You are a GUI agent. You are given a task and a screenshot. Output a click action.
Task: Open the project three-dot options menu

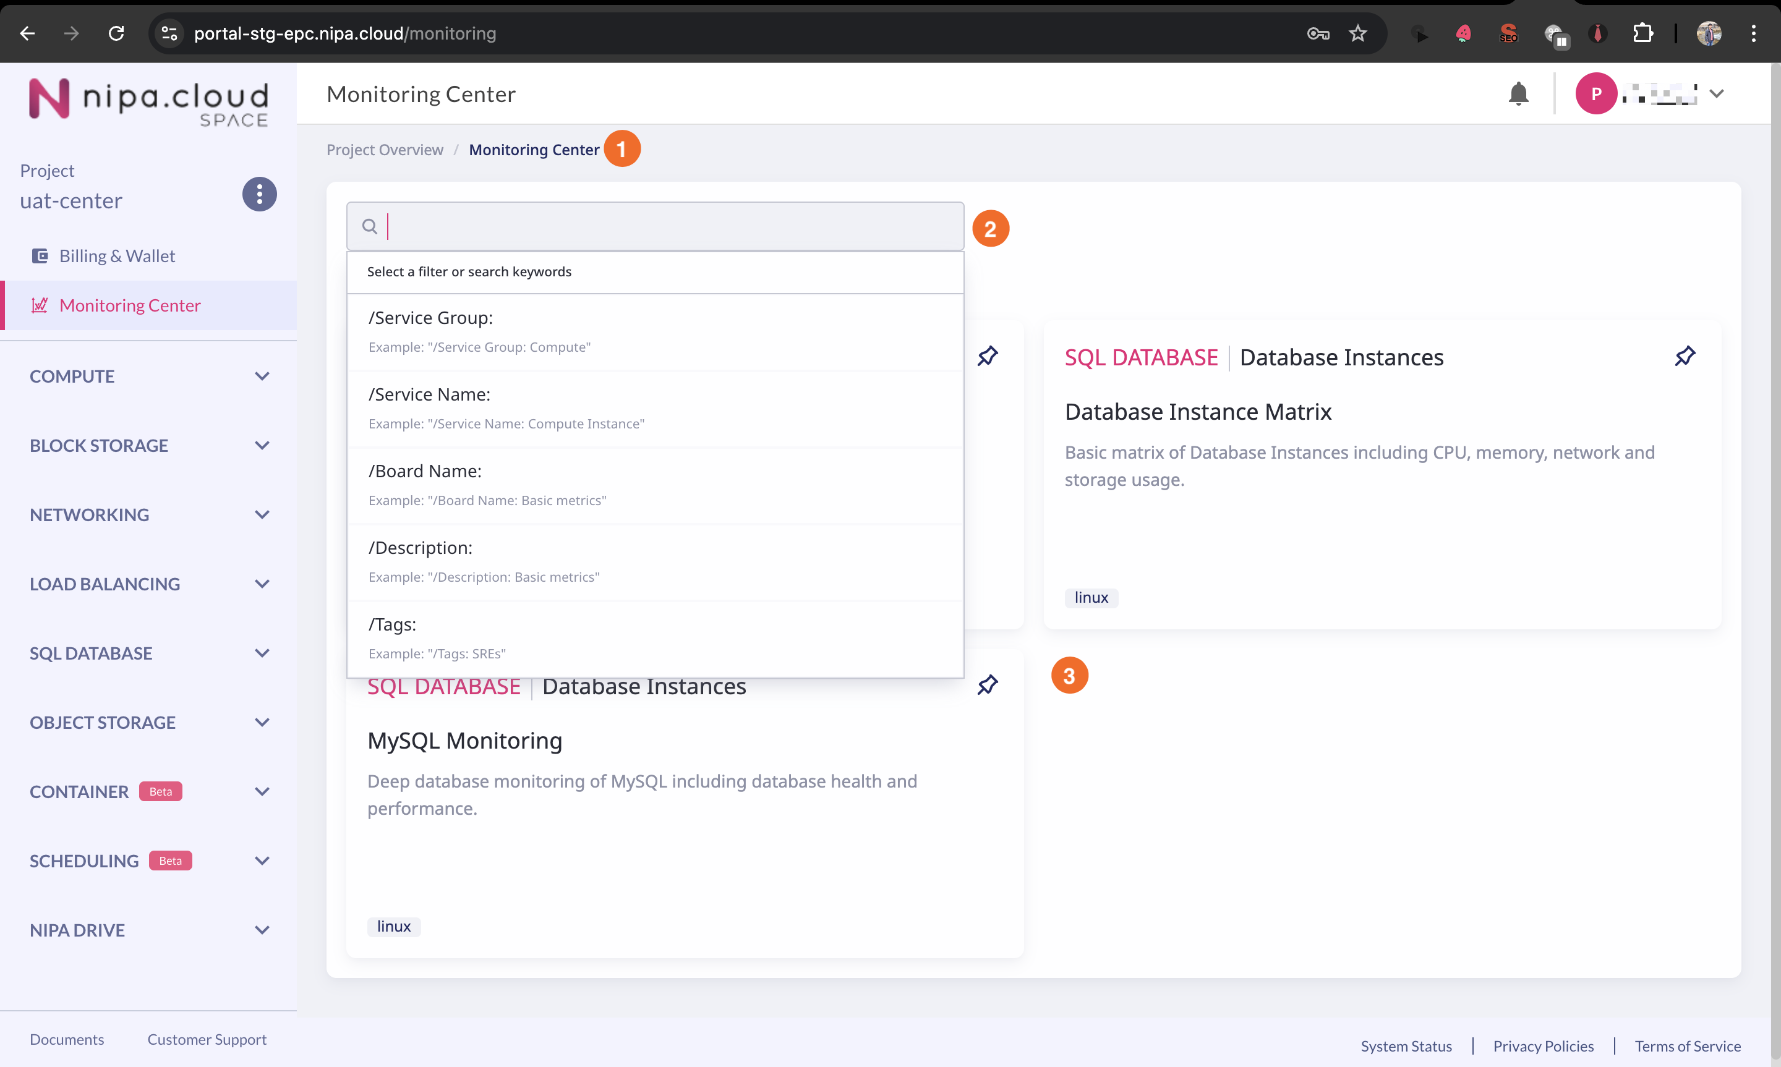[259, 194]
